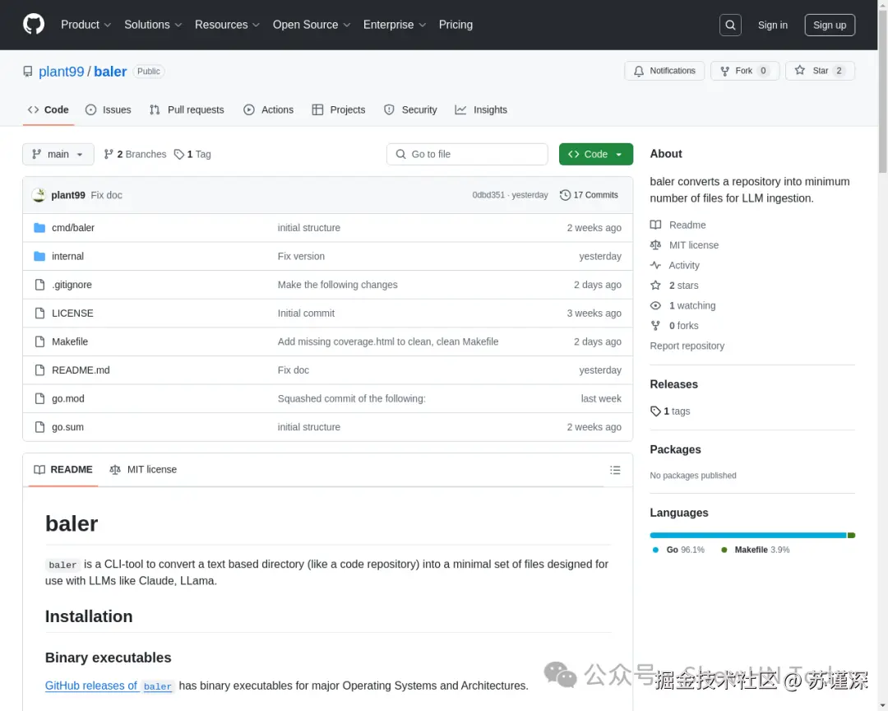Click the search magnifier icon in header
The width and height of the screenshot is (888, 711).
tap(730, 25)
